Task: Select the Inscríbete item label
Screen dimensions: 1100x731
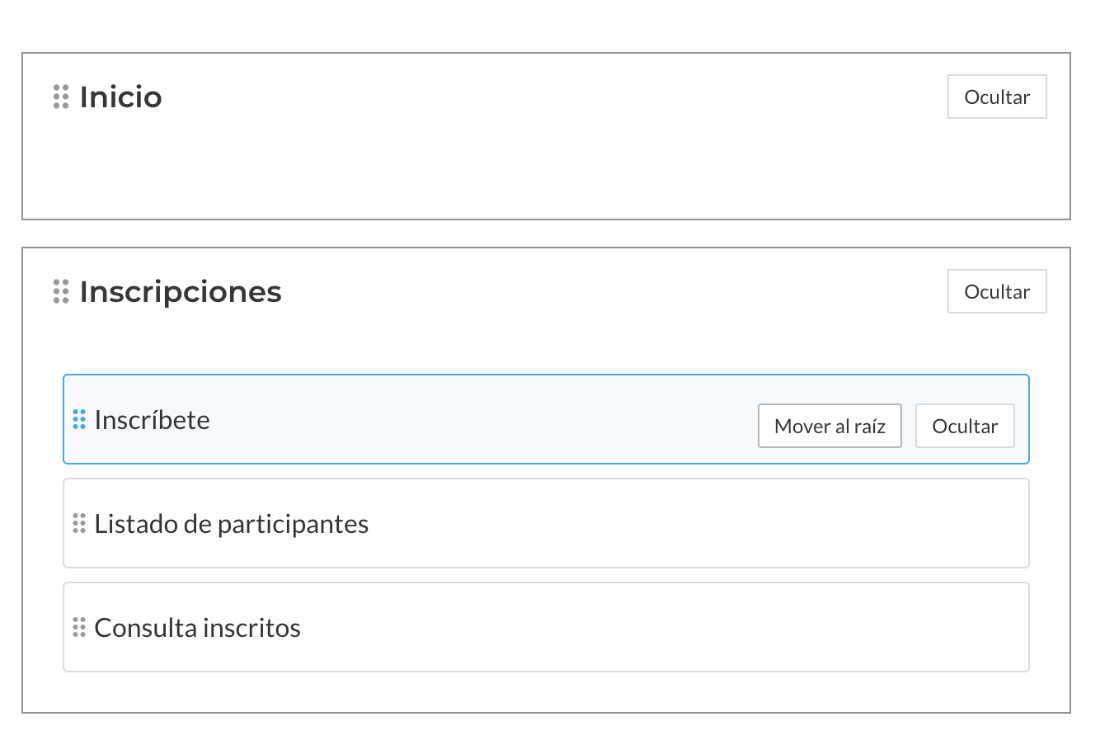Action: click(x=153, y=420)
